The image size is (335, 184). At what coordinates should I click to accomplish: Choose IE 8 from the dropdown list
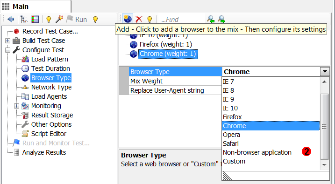click(271, 90)
